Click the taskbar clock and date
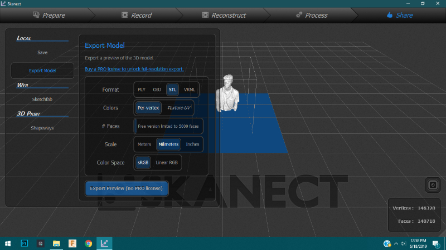Image resolution: width=446 pixels, height=250 pixels. pyautogui.click(x=418, y=243)
